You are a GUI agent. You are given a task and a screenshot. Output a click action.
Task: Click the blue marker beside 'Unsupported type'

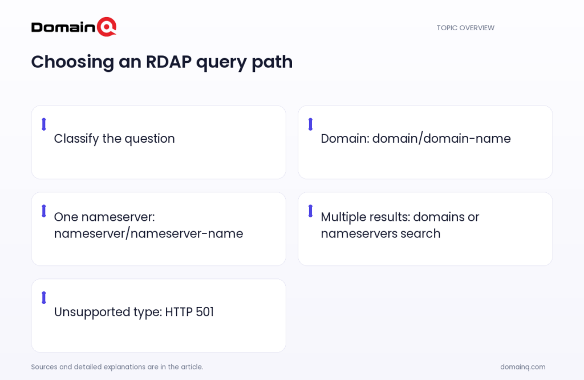coord(43,298)
